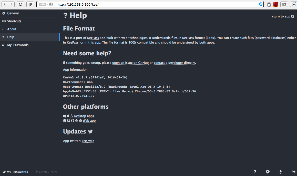Viewport: 297px width, 176px height.
Task: Click the OPR/42.0.2393.137 text line
Action: [x=79, y=96]
